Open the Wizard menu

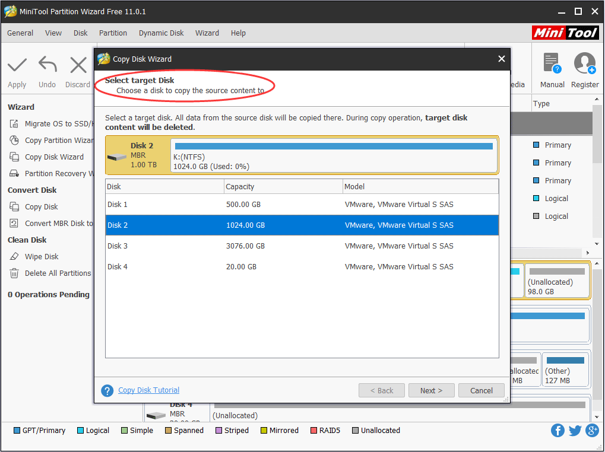pos(207,33)
